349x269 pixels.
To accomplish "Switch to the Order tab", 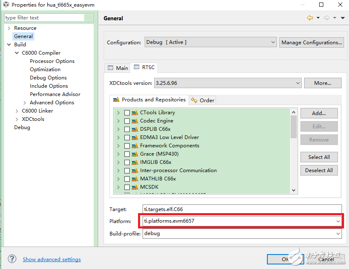I will click(203, 100).
